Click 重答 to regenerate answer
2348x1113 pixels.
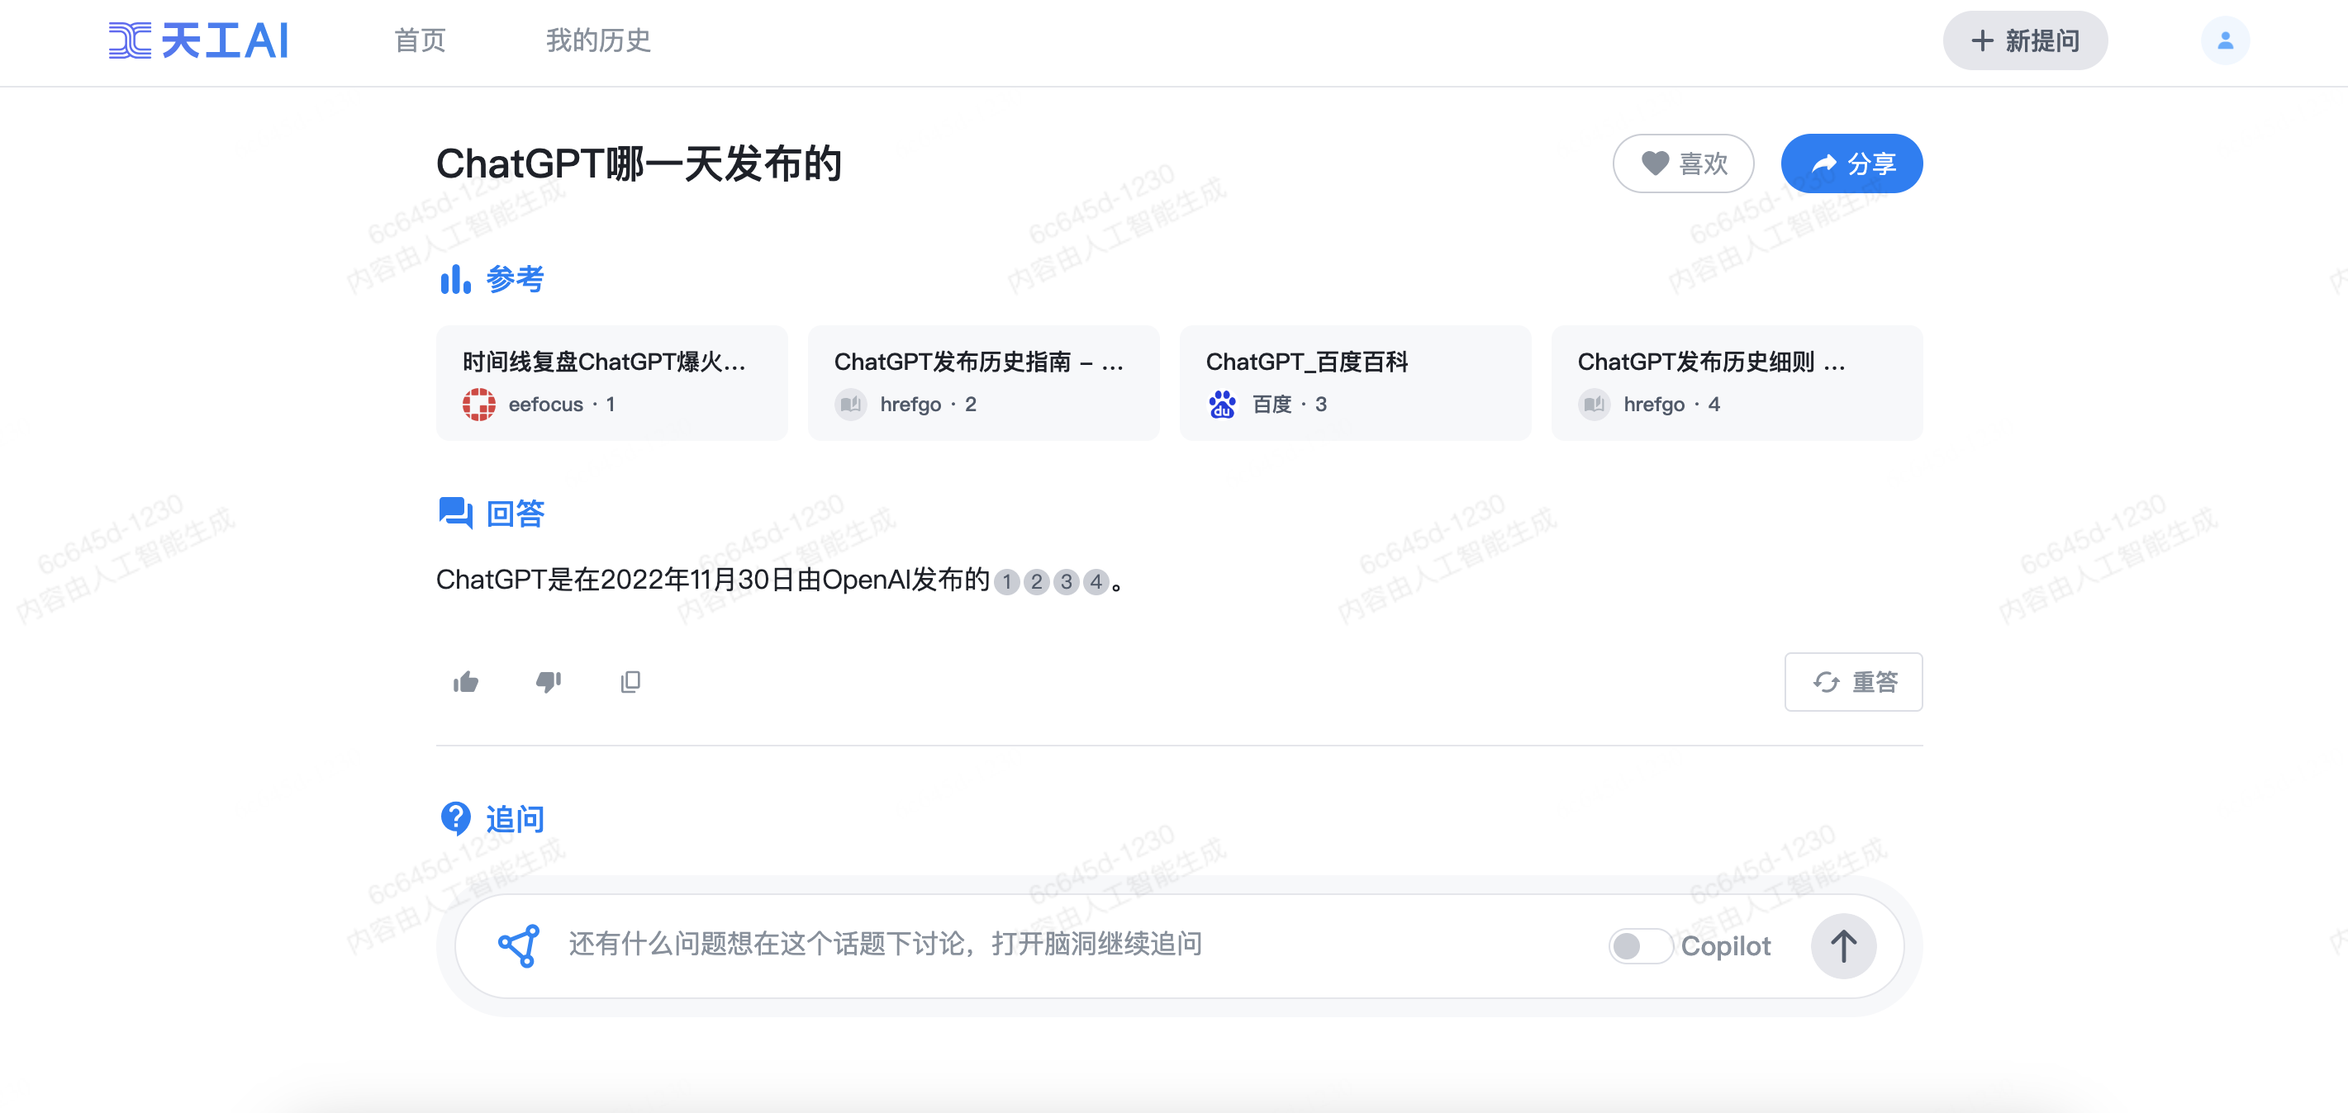point(1853,682)
